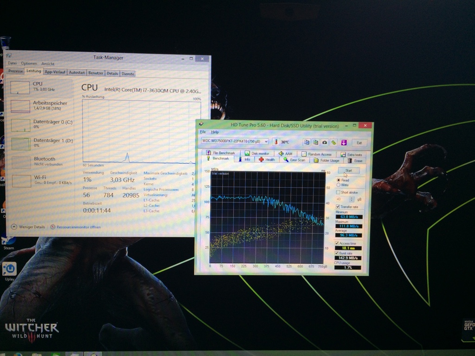Viewport: 475px width, 356px height.
Task: Click the 111.8 MB/s maximum value
Action: (x=348, y=226)
